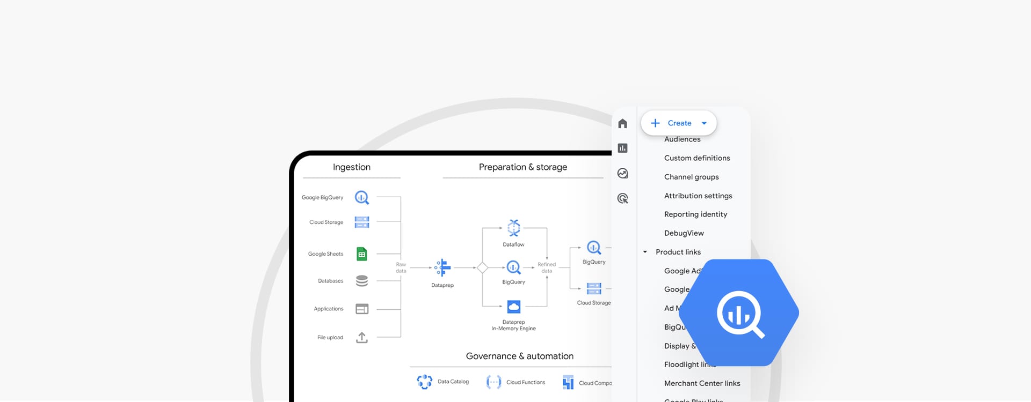The image size is (1031, 402).
Task: Select Channel groups in the menu
Action: click(691, 177)
